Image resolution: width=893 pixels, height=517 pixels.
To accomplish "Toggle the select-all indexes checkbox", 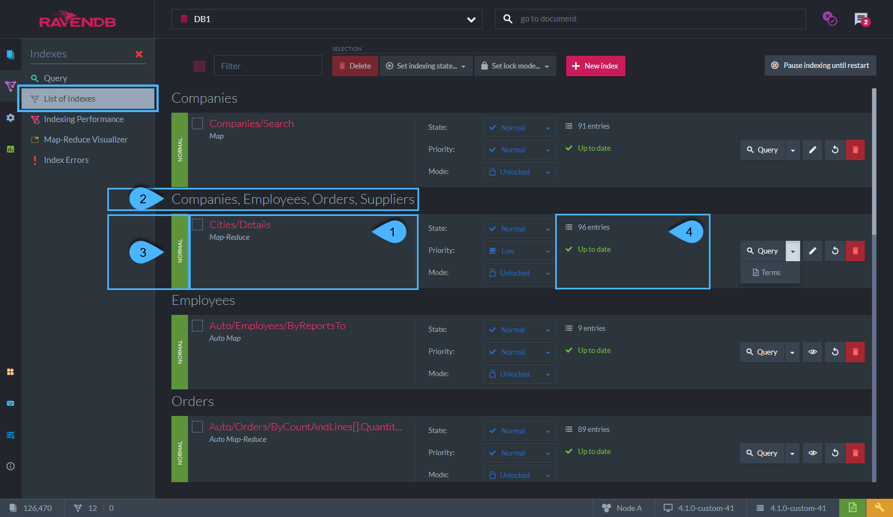I will [x=200, y=66].
